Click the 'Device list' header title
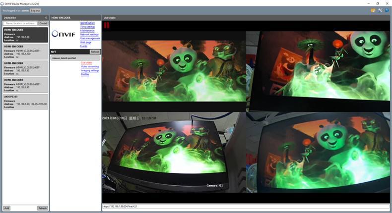 pyautogui.click(x=10, y=18)
